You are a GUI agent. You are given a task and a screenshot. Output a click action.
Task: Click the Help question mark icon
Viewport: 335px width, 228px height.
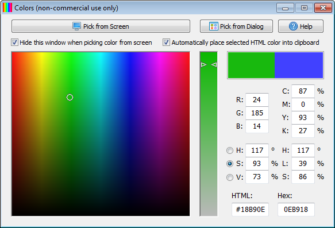293,26
